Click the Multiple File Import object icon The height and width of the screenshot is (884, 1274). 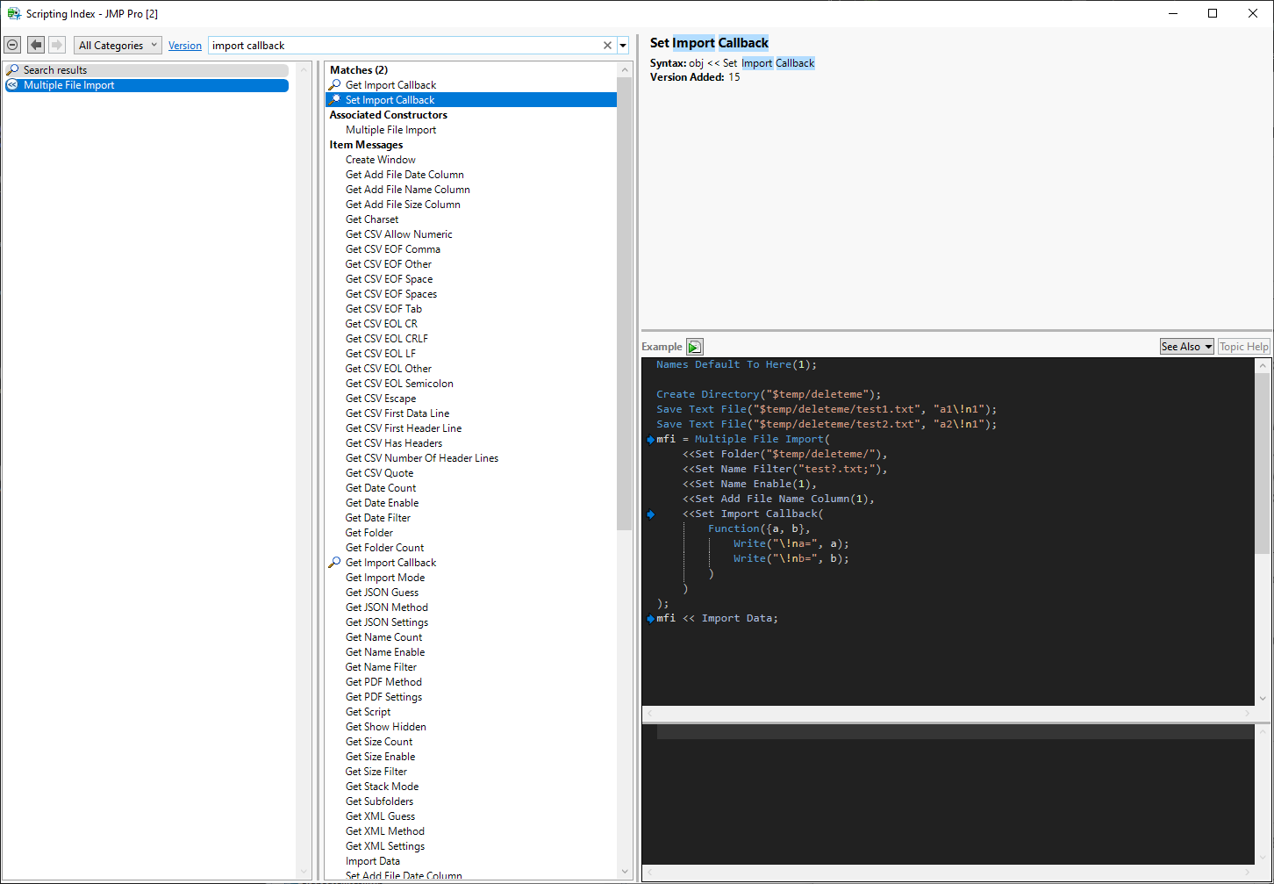click(x=12, y=85)
